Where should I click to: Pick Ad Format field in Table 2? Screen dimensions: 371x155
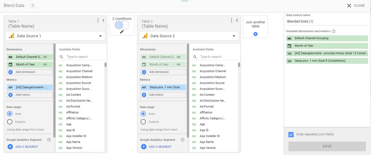coord(207,106)
